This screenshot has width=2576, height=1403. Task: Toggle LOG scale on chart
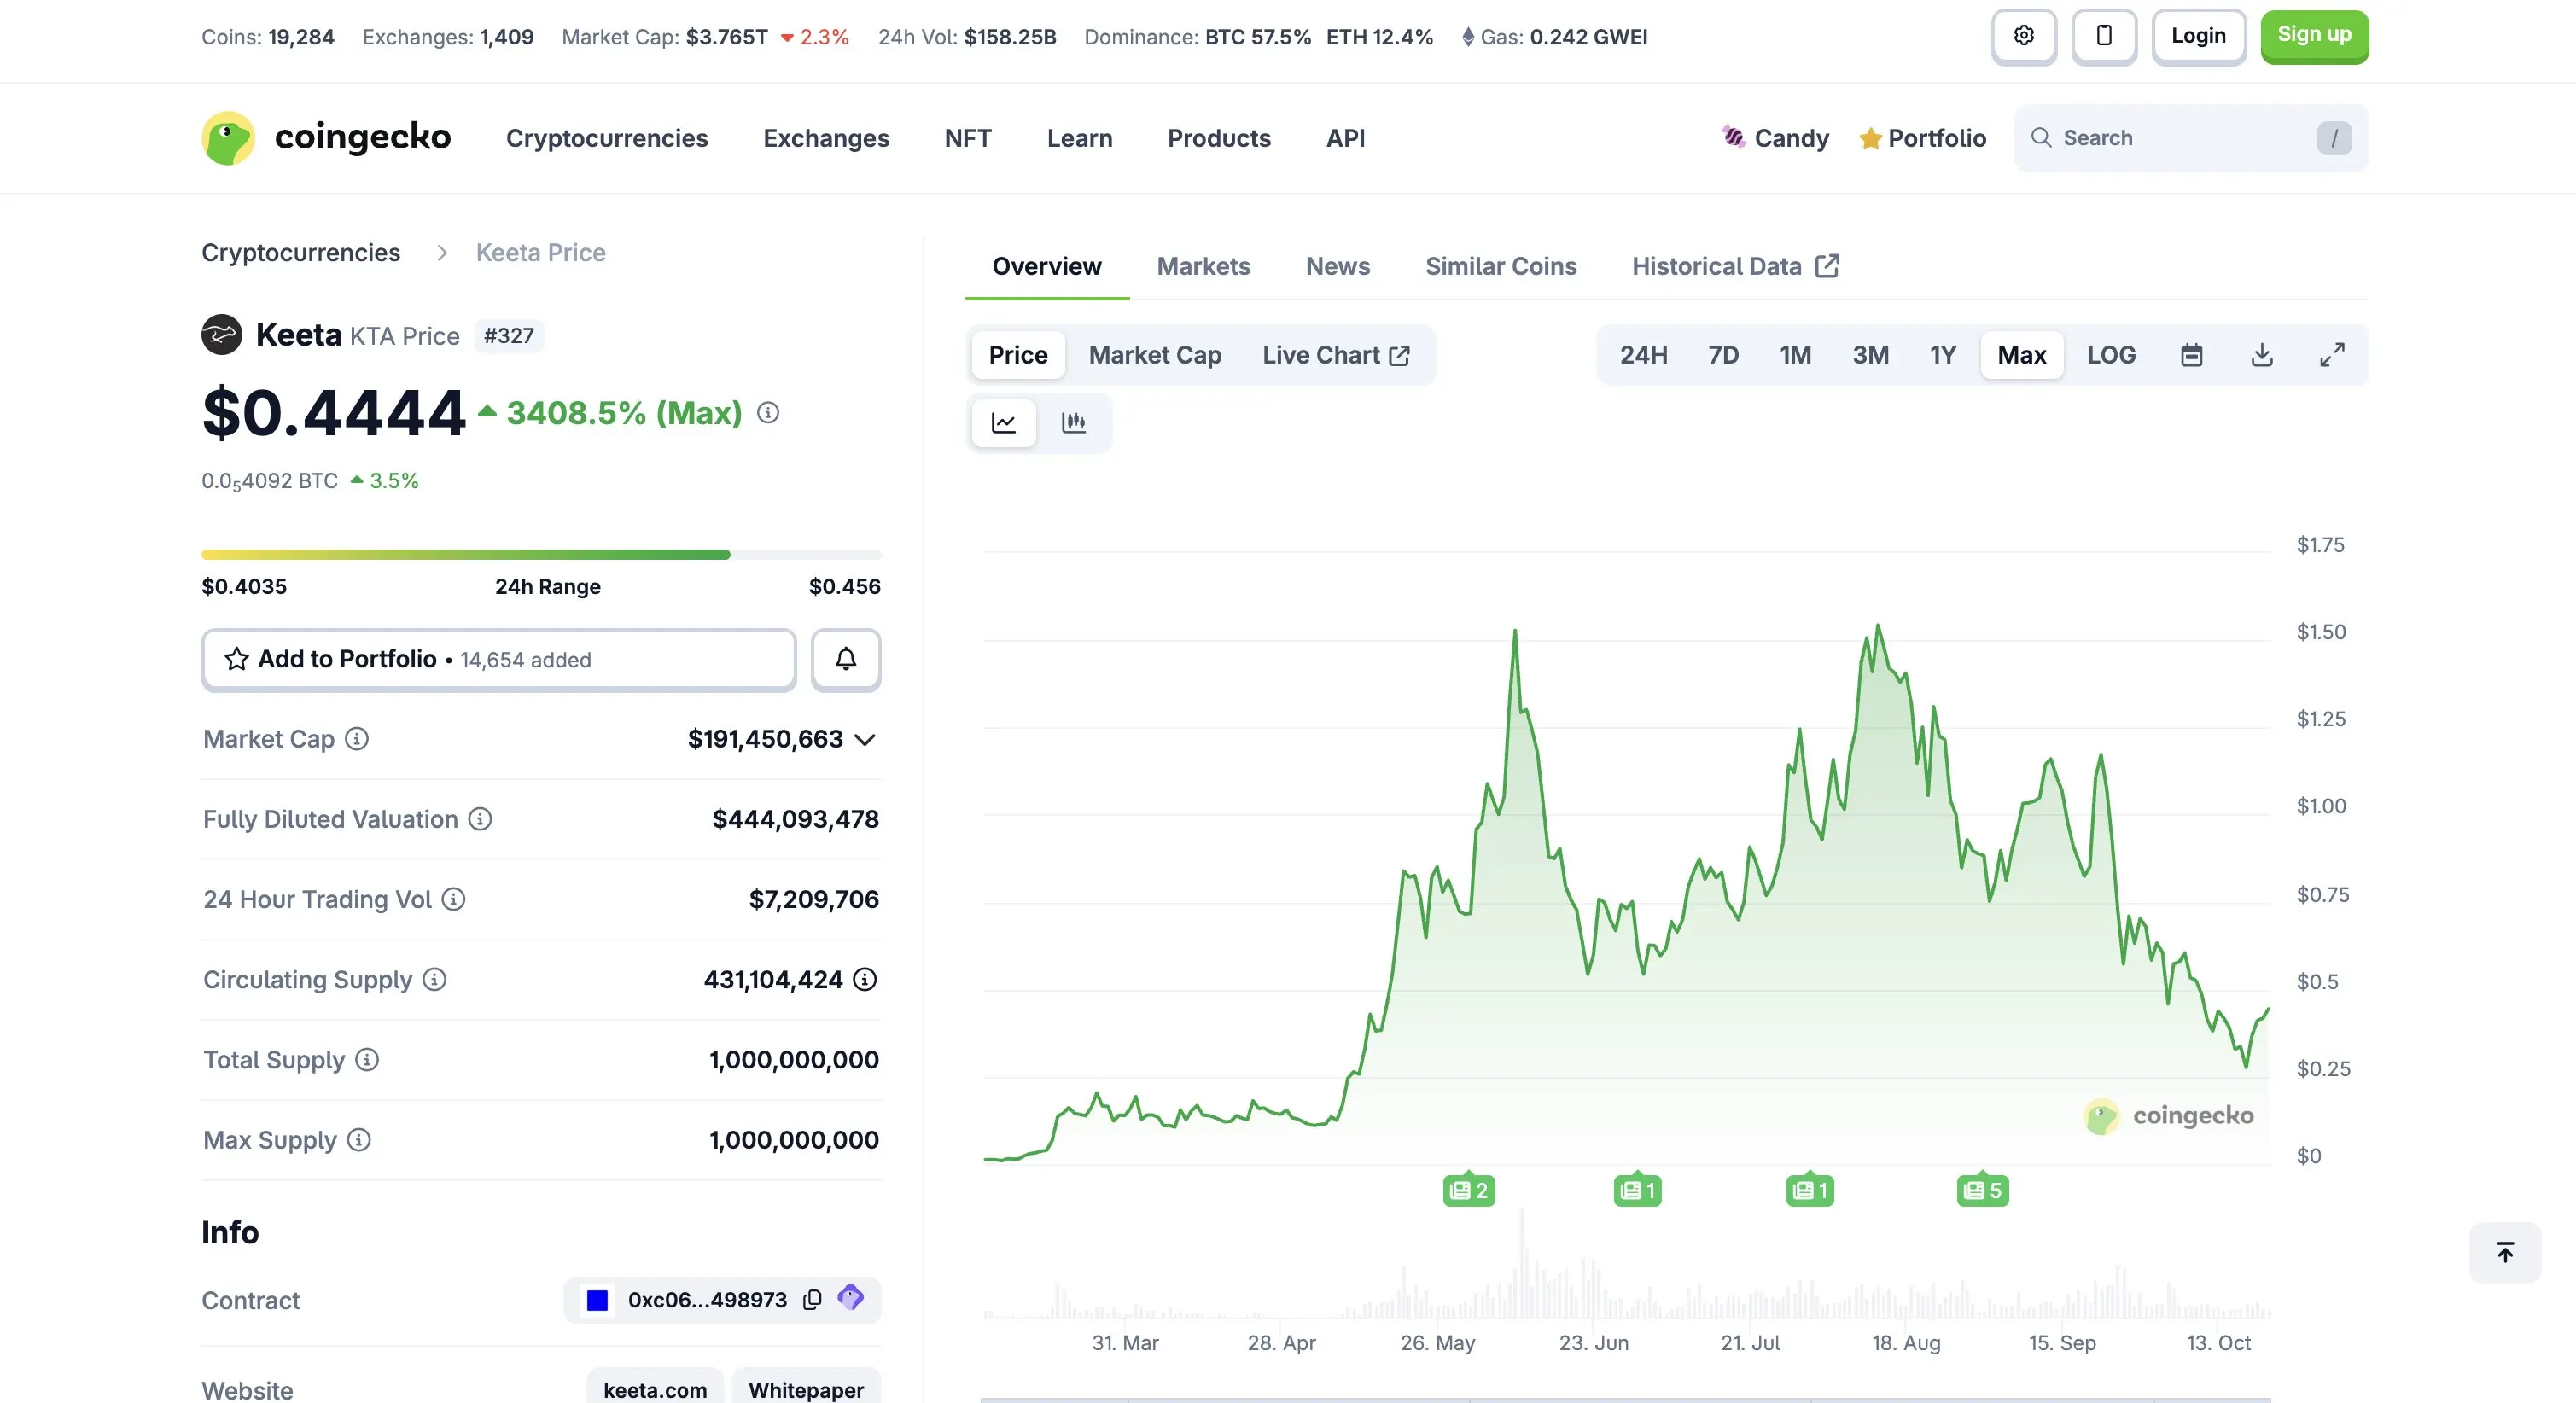pos(2111,355)
